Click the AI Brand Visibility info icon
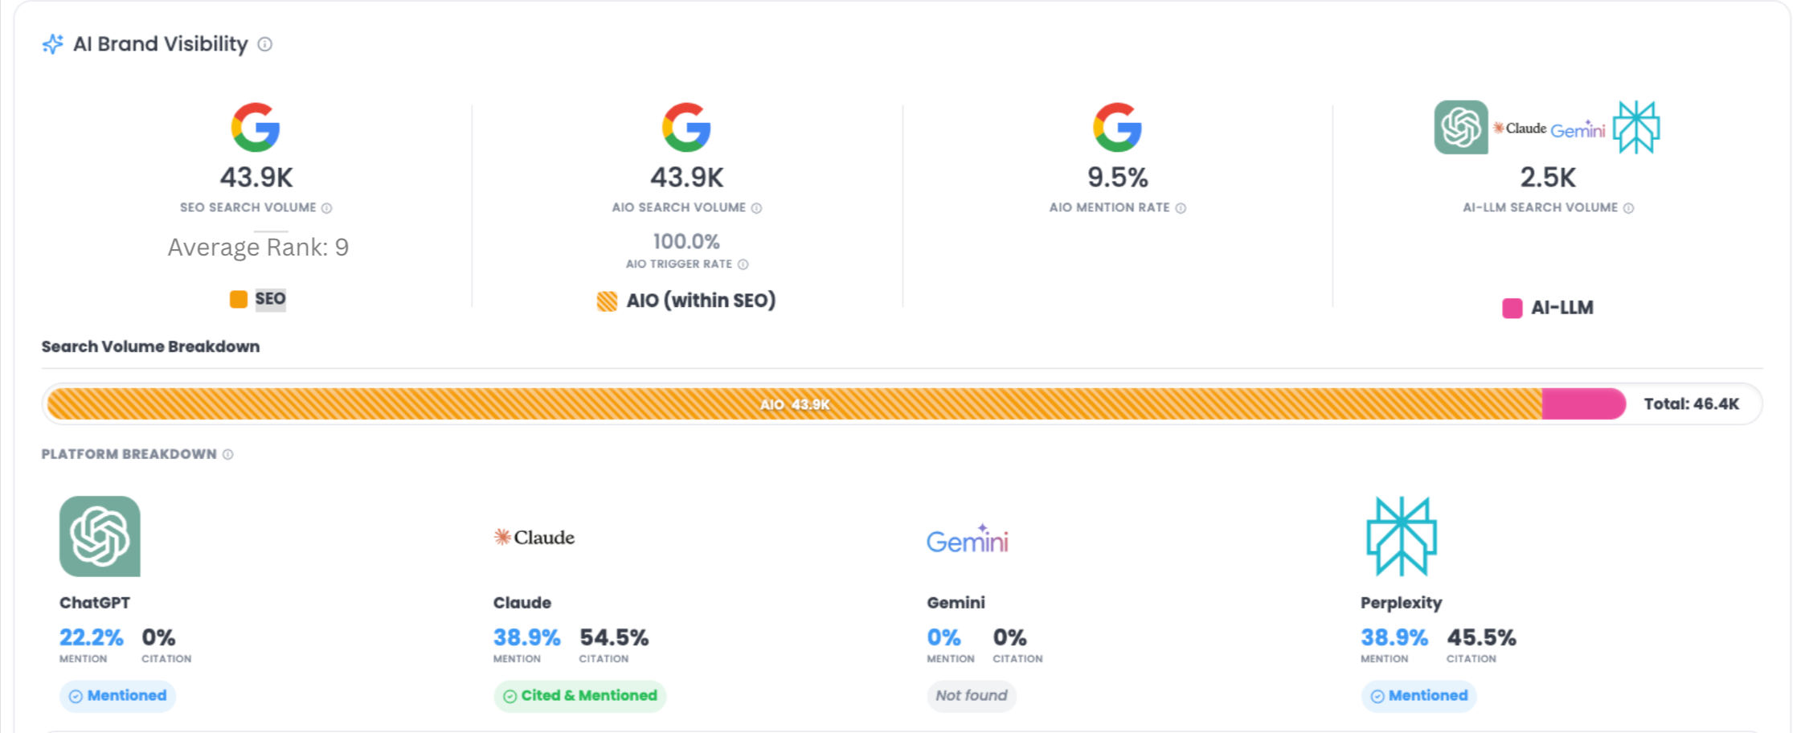 pyautogui.click(x=264, y=44)
